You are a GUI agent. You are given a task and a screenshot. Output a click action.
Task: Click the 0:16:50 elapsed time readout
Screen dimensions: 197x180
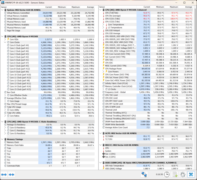(x=159, y=174)
